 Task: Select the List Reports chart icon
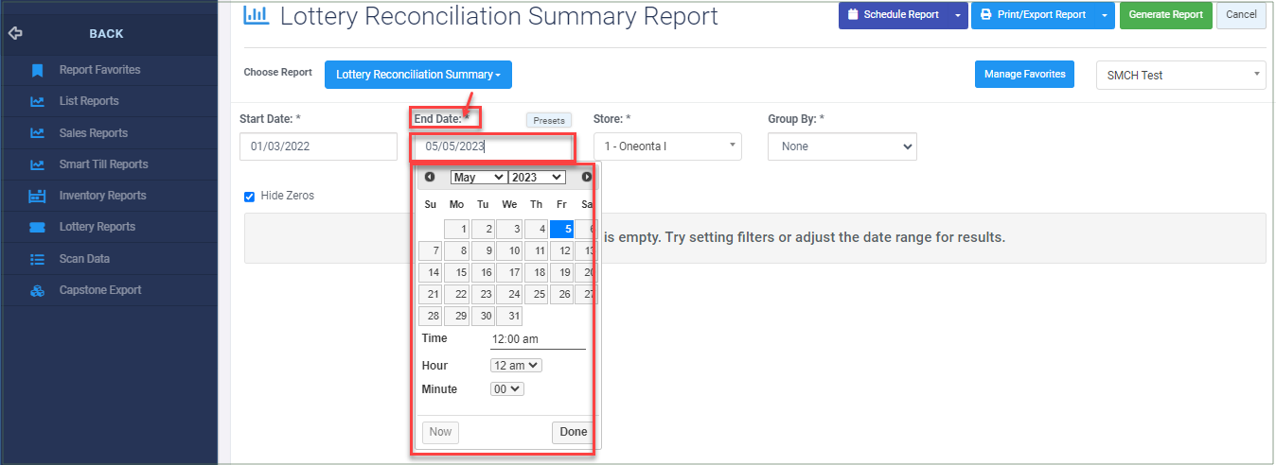pyautogui.click(x=38, y=101)
